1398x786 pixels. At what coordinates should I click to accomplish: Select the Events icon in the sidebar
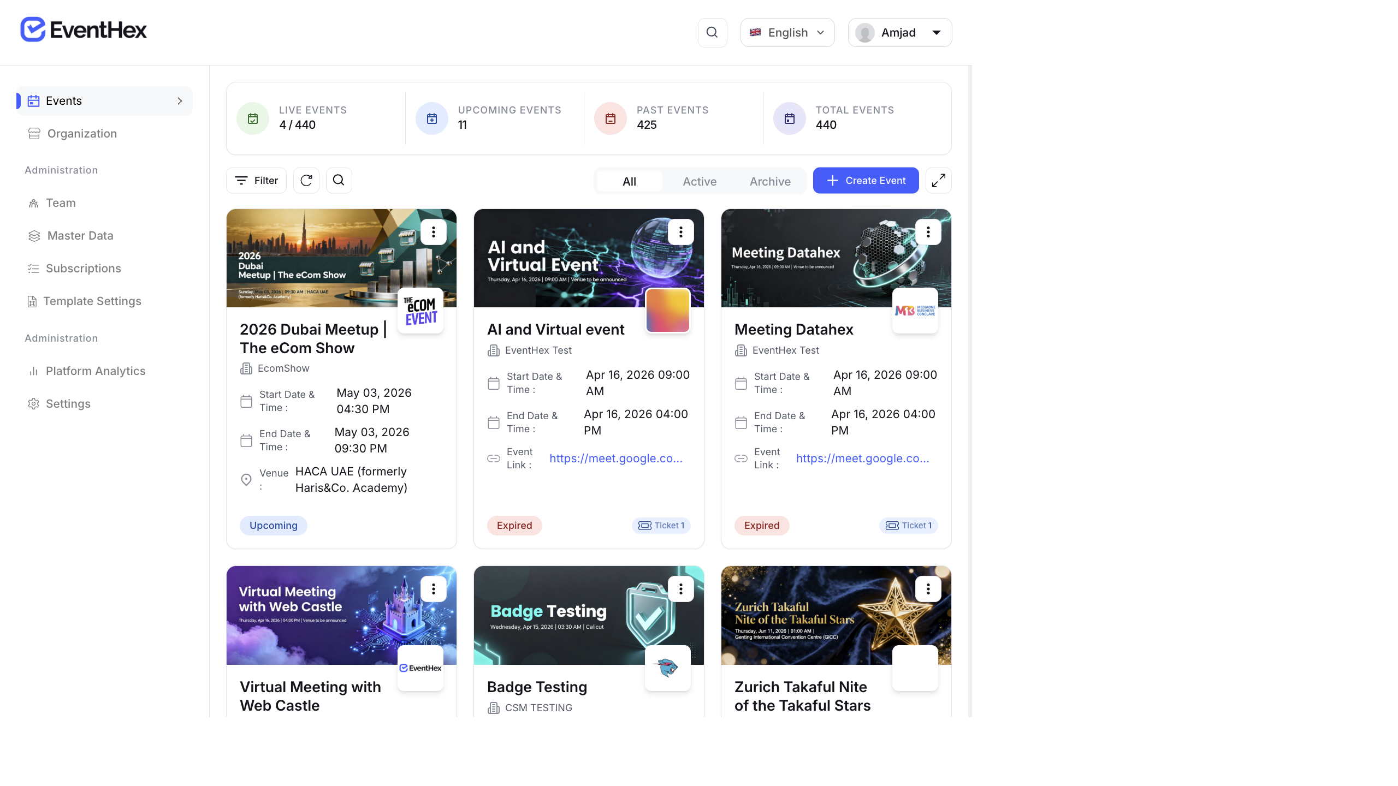34,100
